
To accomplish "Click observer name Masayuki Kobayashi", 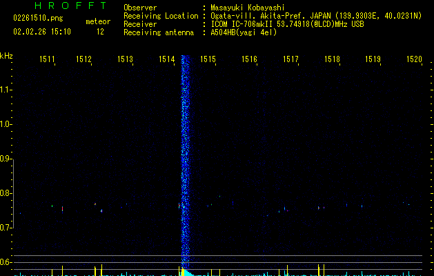I will tap(248, 8).
